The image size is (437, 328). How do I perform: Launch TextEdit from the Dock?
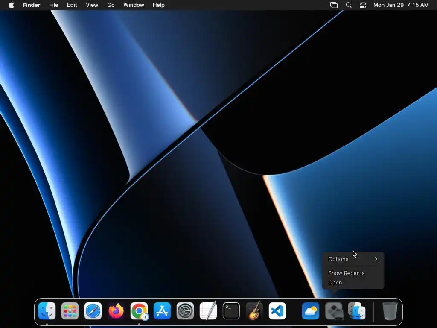tap(208, 310)
